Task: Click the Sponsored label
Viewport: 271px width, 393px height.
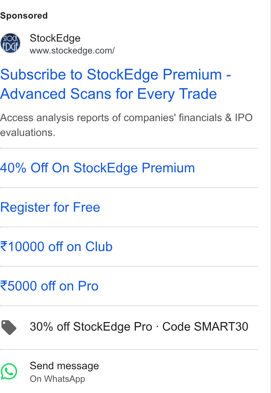Action: pyautogui.click(x=24, y=16)
